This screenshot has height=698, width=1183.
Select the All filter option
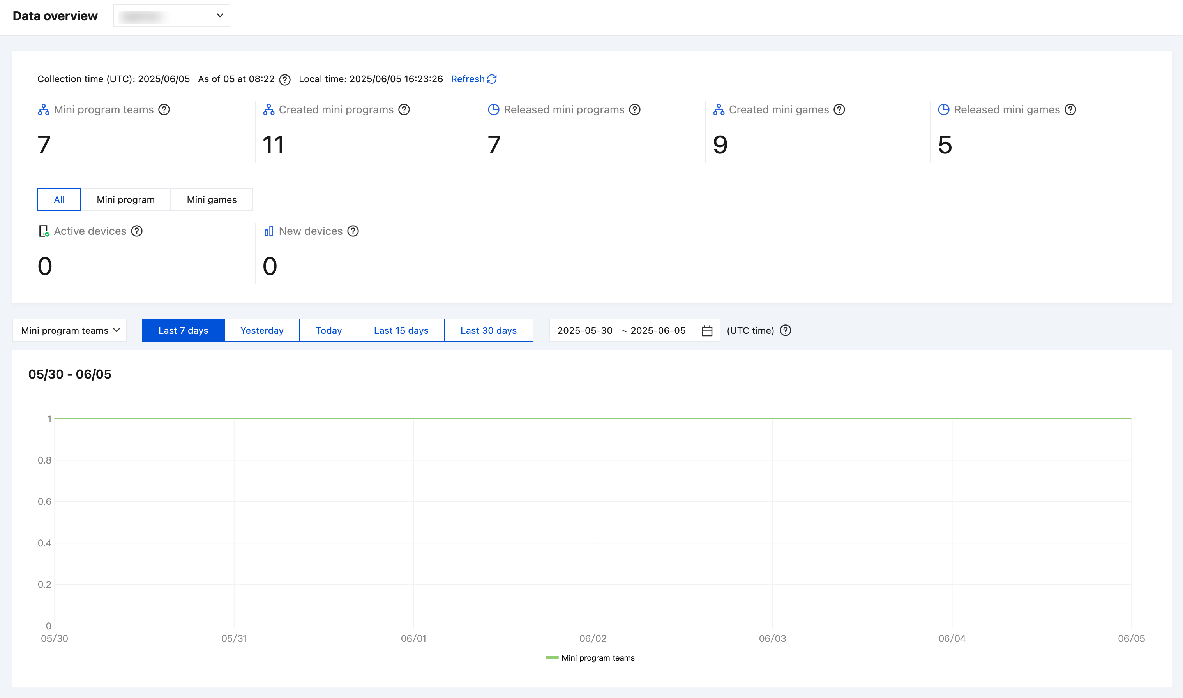point(59,199)
